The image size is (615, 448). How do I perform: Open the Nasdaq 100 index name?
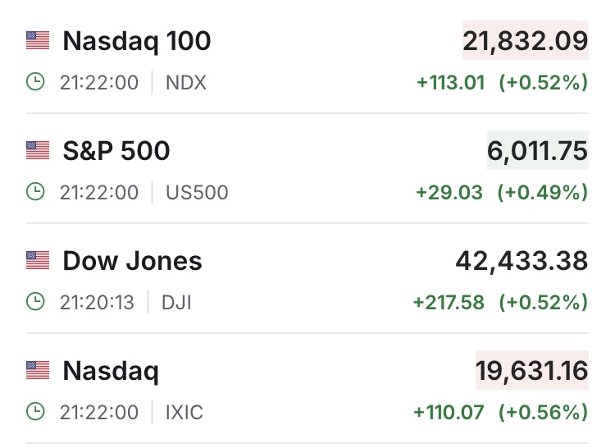(137, 40)
